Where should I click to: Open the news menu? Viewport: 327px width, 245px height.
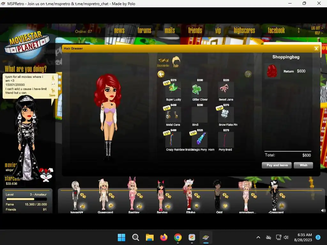119,31
